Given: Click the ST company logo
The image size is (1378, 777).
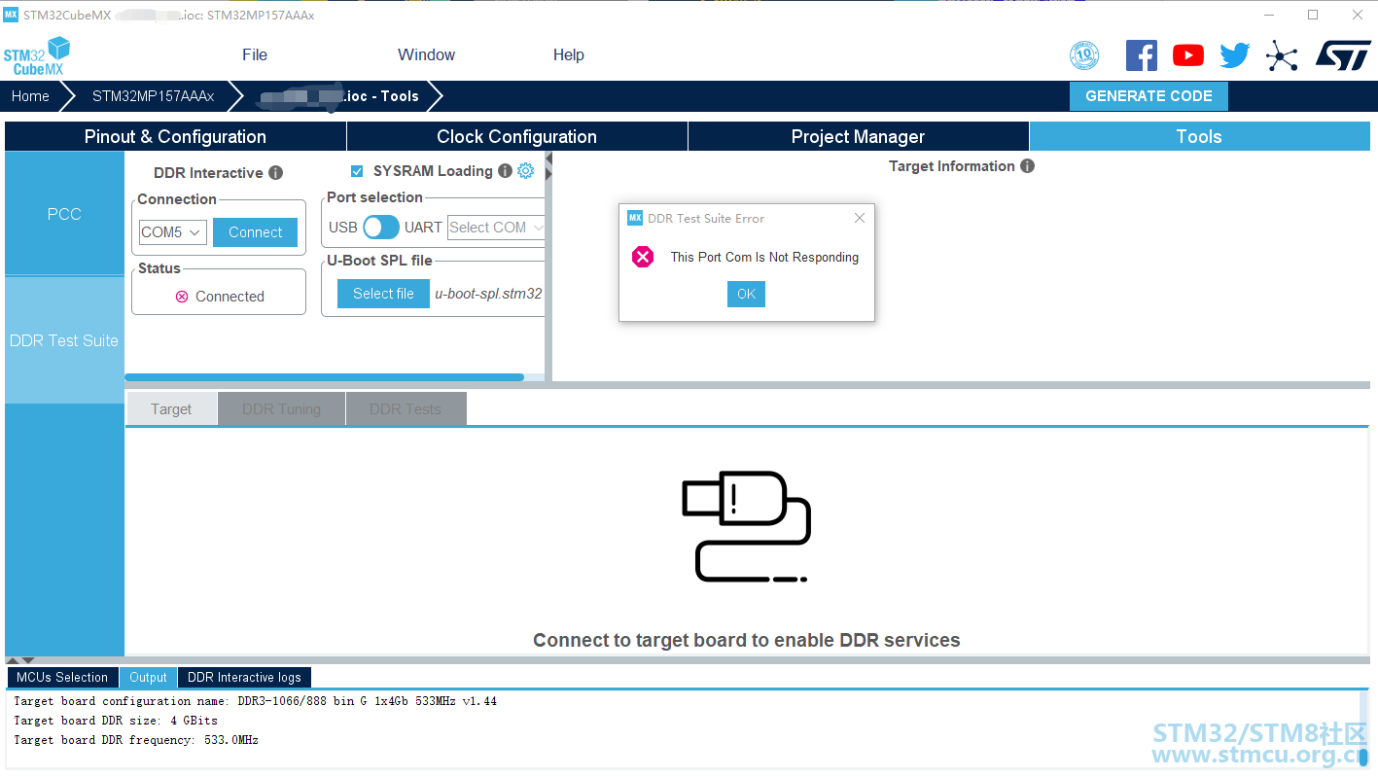Looking at the screenshot, I should (1343, 54).
